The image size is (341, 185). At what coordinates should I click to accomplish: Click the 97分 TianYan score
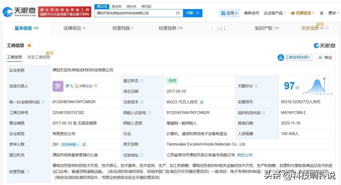(x=292, y=86)
